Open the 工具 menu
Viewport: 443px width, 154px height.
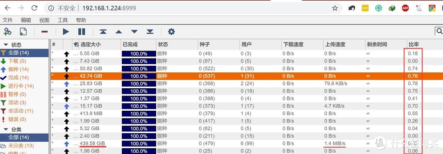pyautogui.click(x=63, y=20)
